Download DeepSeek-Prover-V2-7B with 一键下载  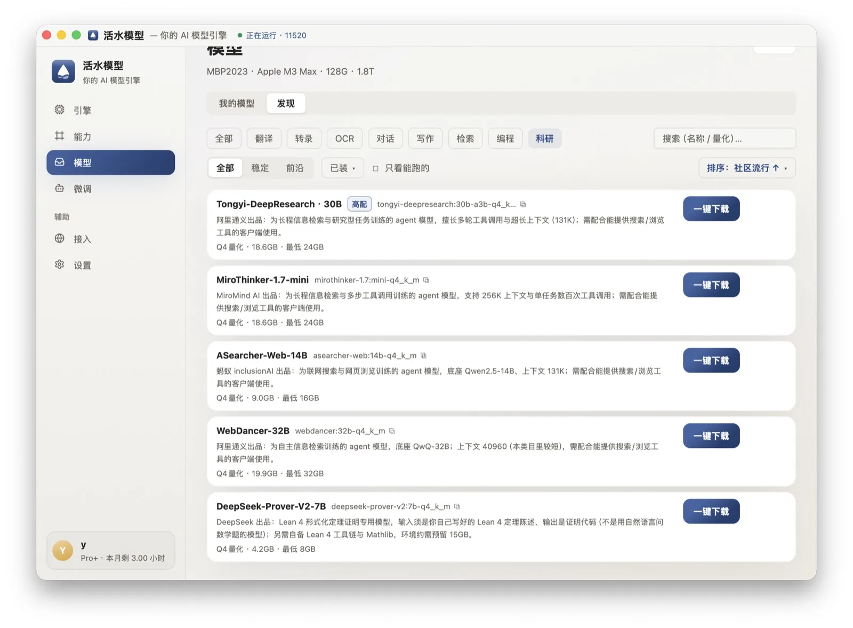[x=711, y=511]
